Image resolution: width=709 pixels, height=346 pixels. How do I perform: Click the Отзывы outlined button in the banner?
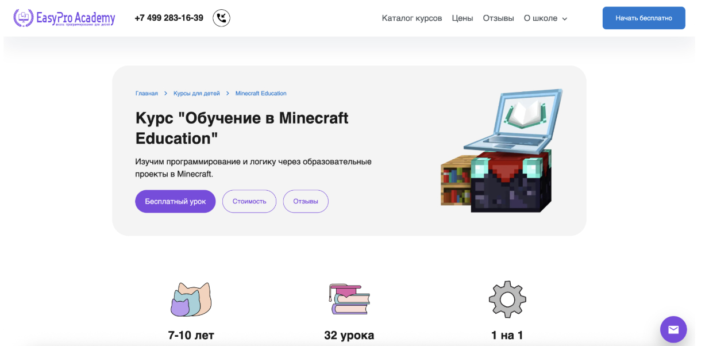[306, 201]
